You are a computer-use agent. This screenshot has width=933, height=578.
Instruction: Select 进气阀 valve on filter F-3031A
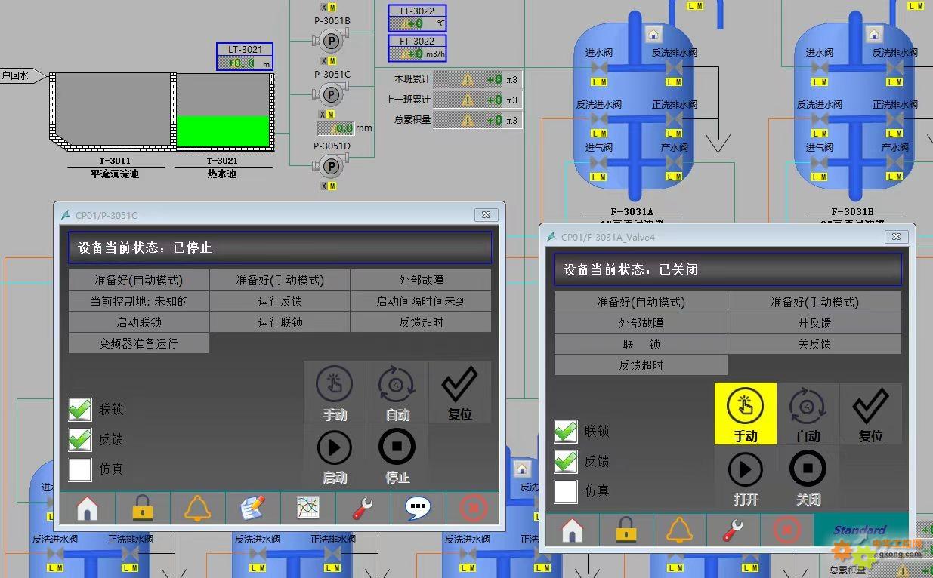599,162
